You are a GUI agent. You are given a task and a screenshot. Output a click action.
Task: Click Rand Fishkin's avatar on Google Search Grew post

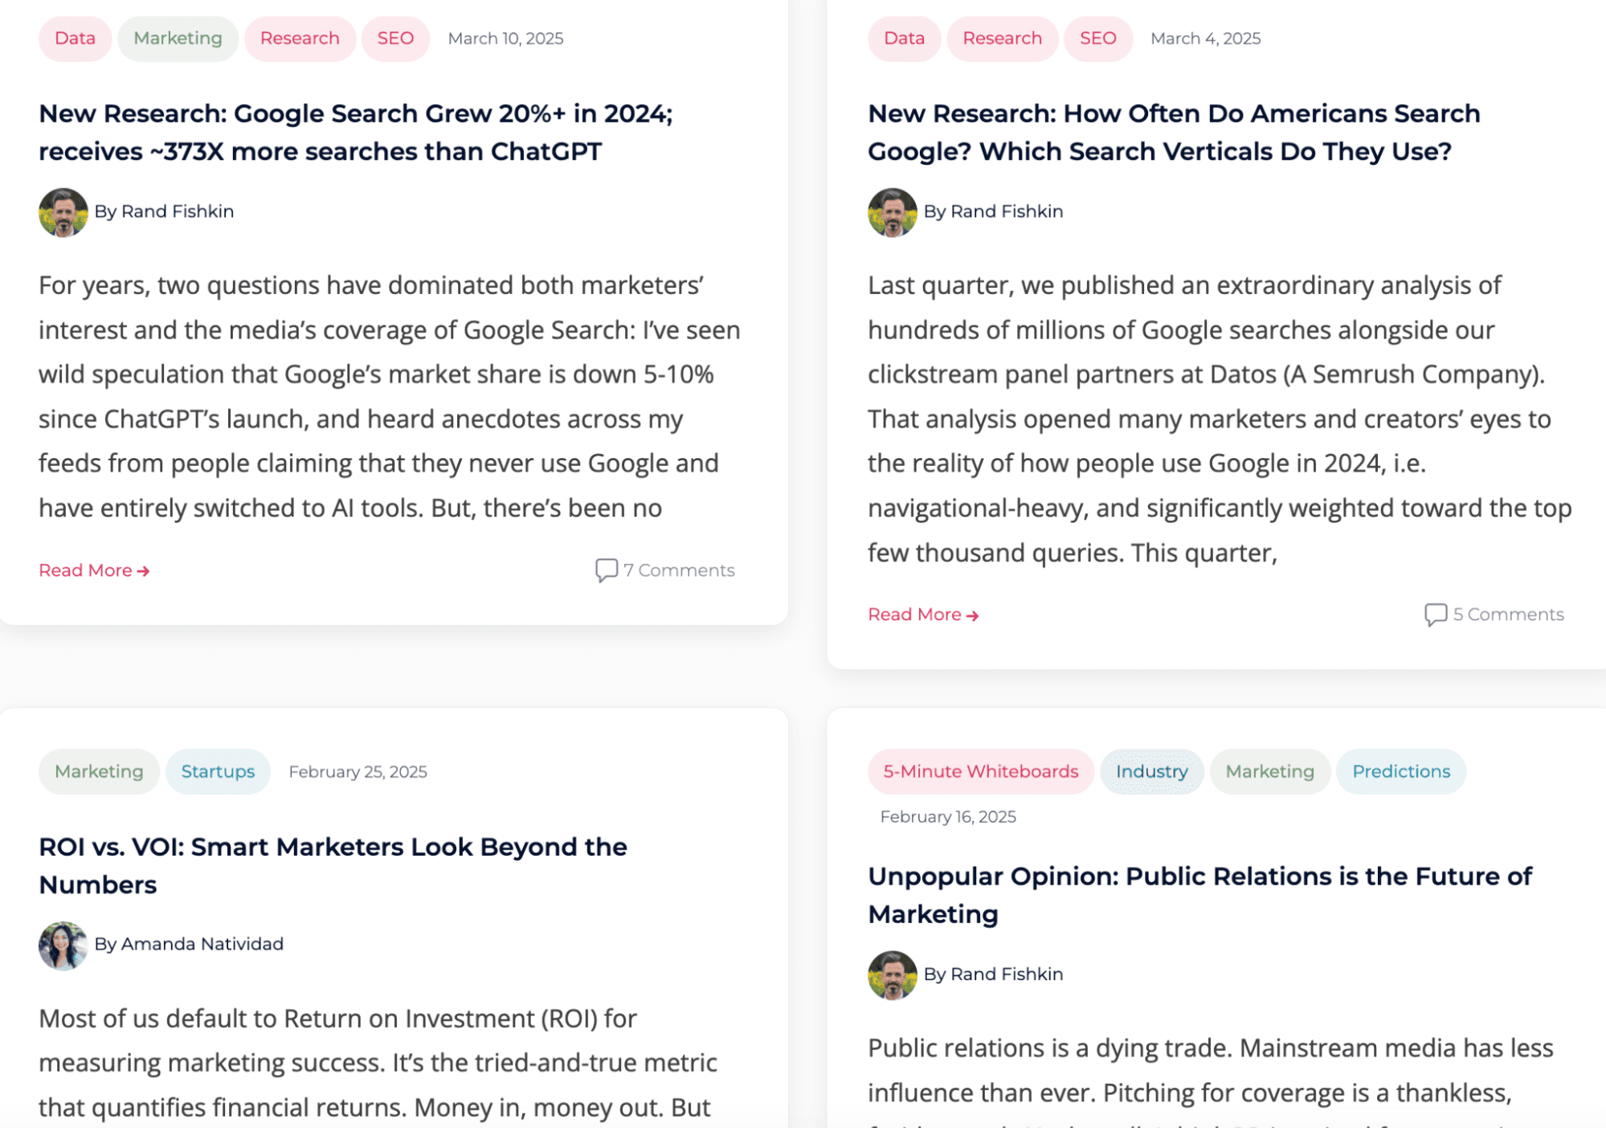pos(63,212)
